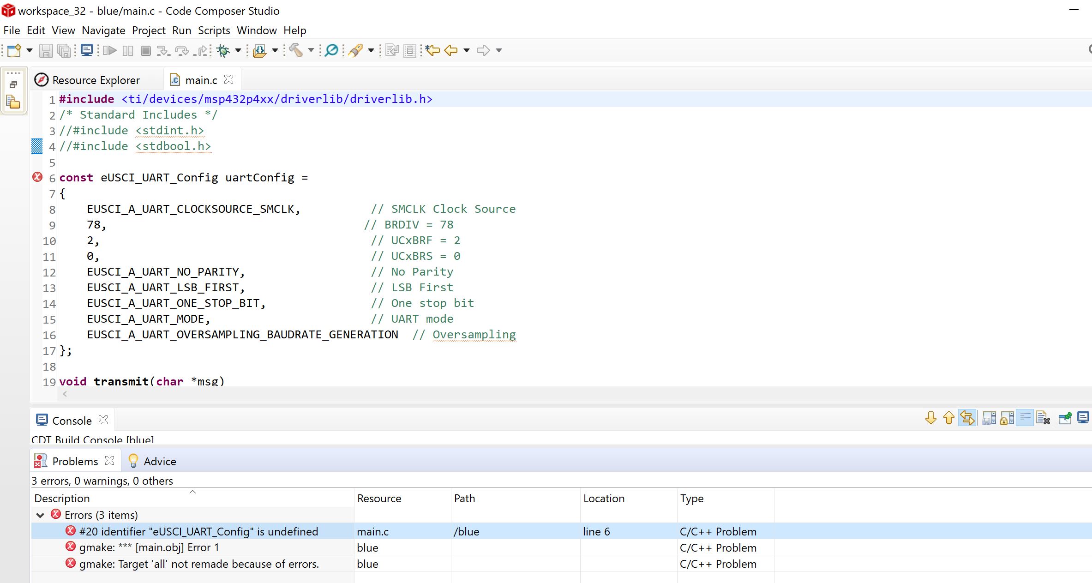1092x583 pixels.
Task: Select the eUSCI_UART_Config undefined error row
Action: click(x=198, y=531)
